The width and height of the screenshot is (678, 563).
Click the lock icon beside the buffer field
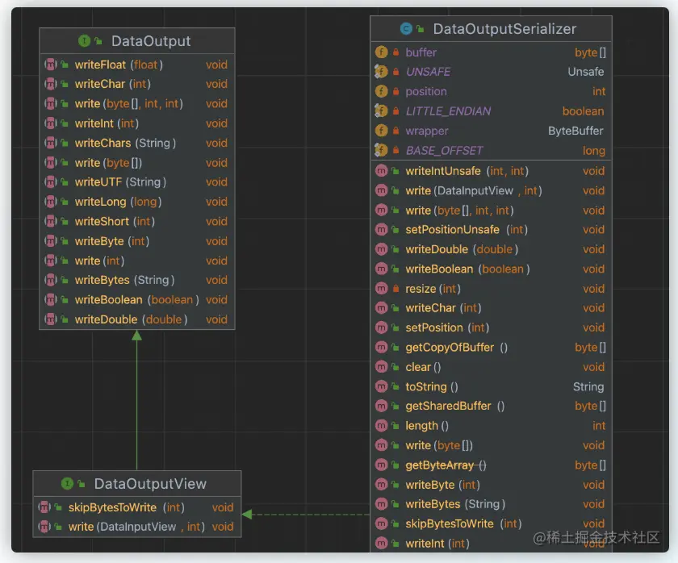395,52
